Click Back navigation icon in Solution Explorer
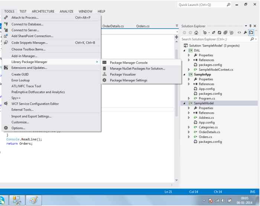Image resolution: width=260 pixels, height=206 pixels. pyautogui.click(x=184, y=33)
